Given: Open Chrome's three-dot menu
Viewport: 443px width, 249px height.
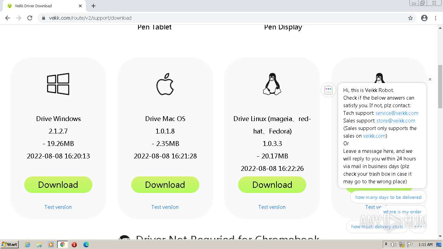Looking at the screenshot, I should (435, 18).
